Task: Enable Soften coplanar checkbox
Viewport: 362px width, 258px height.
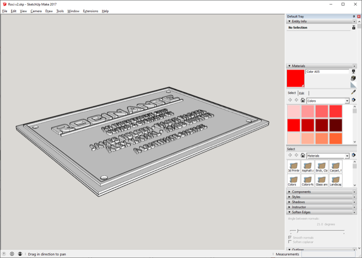Action: point(290,242)
